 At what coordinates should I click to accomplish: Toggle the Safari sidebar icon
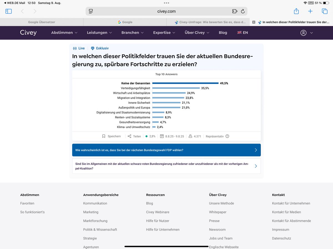[x=9, y=11]
